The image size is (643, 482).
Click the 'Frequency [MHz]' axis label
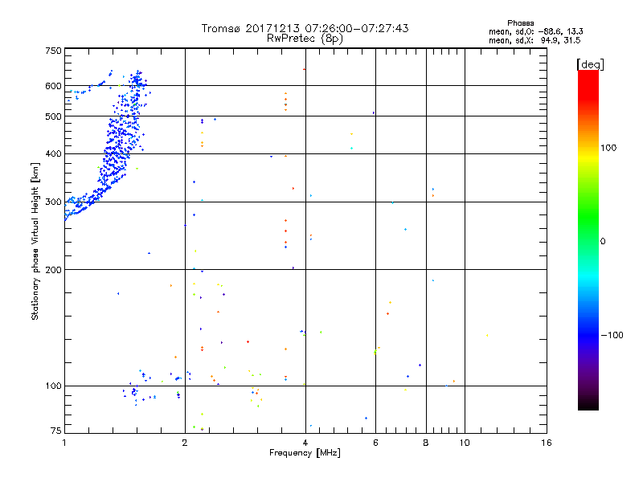point(305,453)
